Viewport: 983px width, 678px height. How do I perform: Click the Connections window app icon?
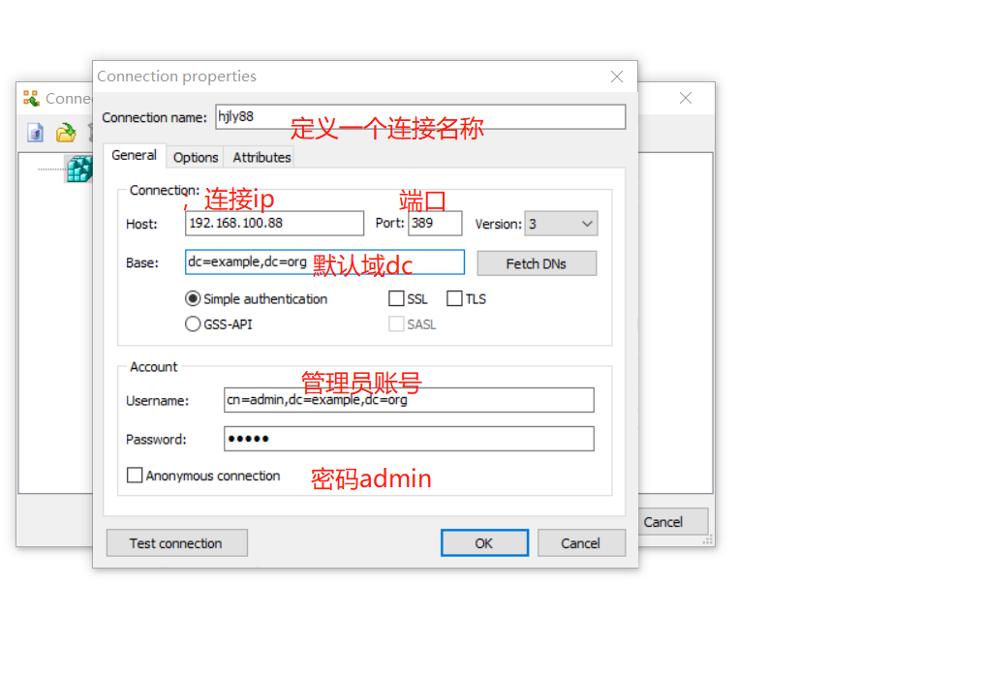tap(32, 99)
